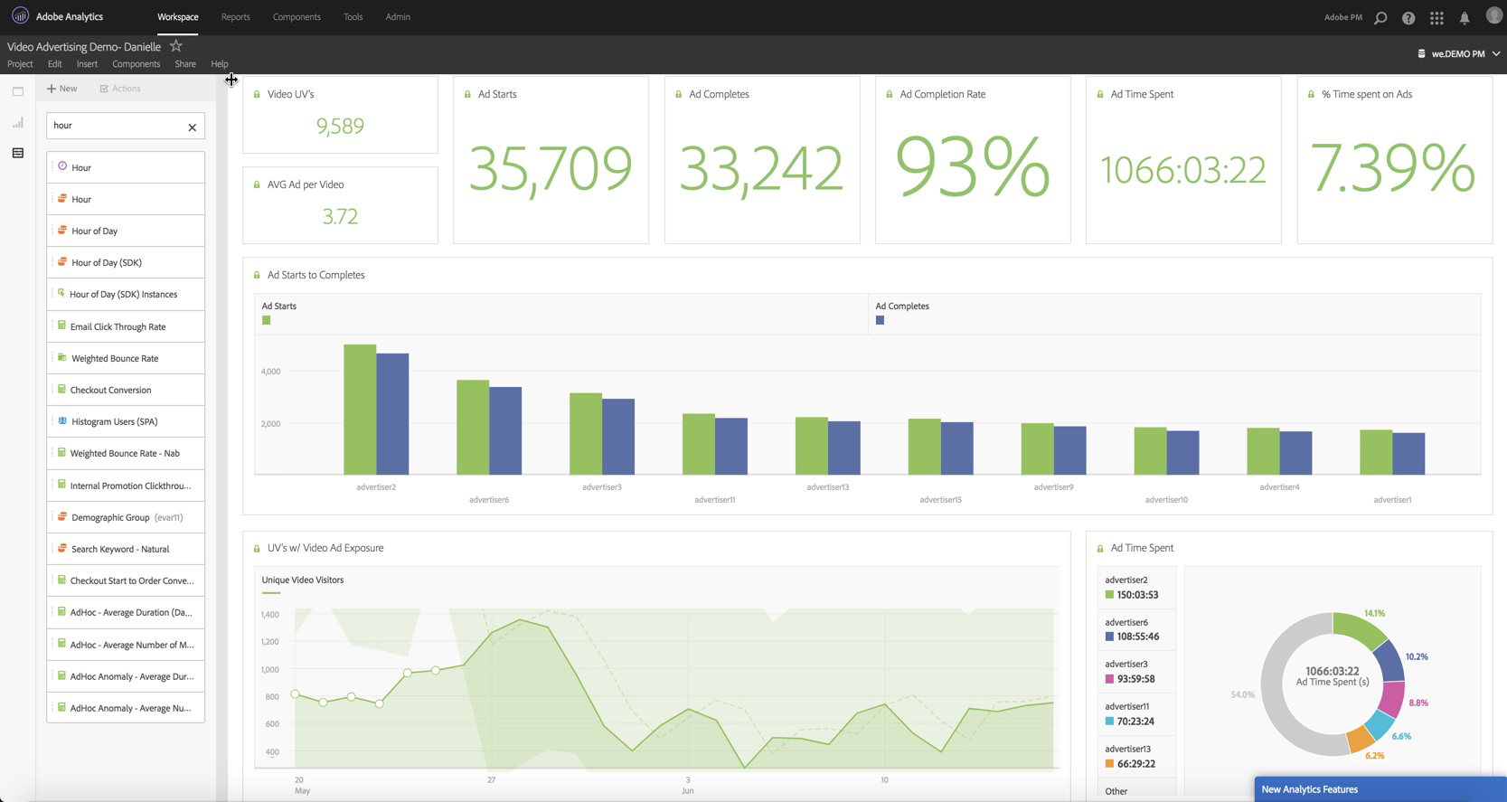The width and height of the screenshot is (1507, 802).
Task: Open the notifications bell
Action: click(1465, 18)
